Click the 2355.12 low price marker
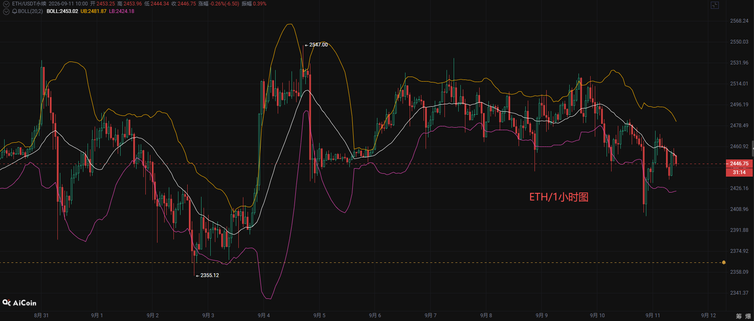Viewport: 754px width, 321px height. click(x=207, y=275)
